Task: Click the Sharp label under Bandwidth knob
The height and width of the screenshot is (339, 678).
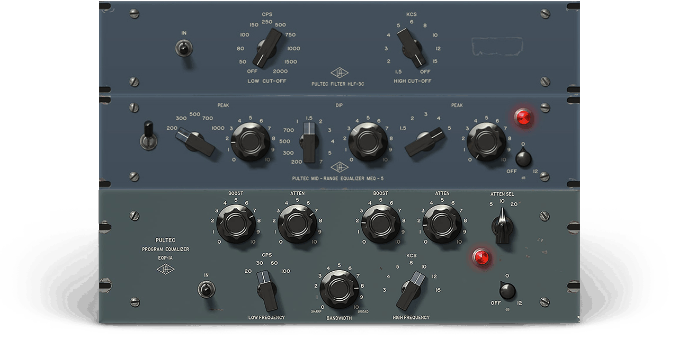Action: pos(316,311)
